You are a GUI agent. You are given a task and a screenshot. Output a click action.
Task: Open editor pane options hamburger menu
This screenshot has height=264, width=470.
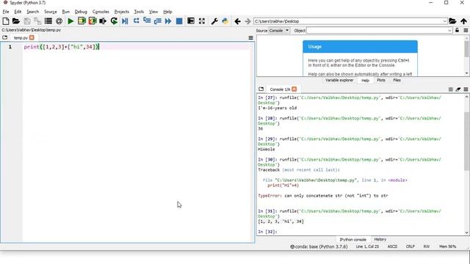tap(251, 37)
